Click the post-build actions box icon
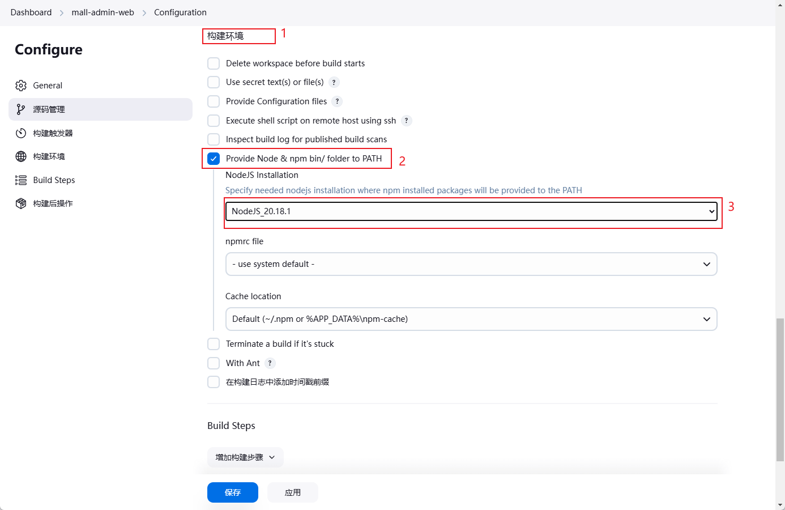 tap(21, 203)
